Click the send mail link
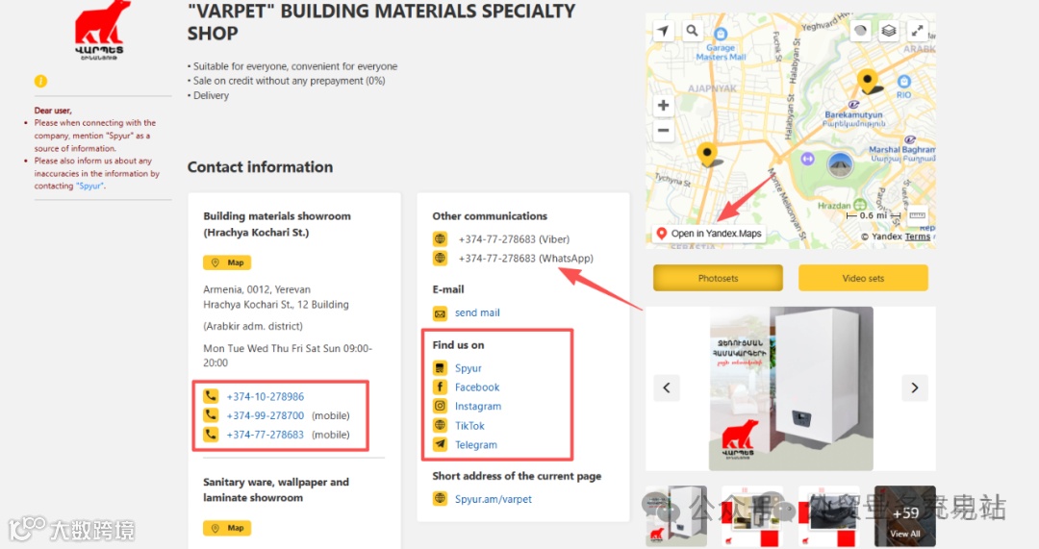Image resolution: width=1039 pixels, height=549 pixels. point(477,312)
